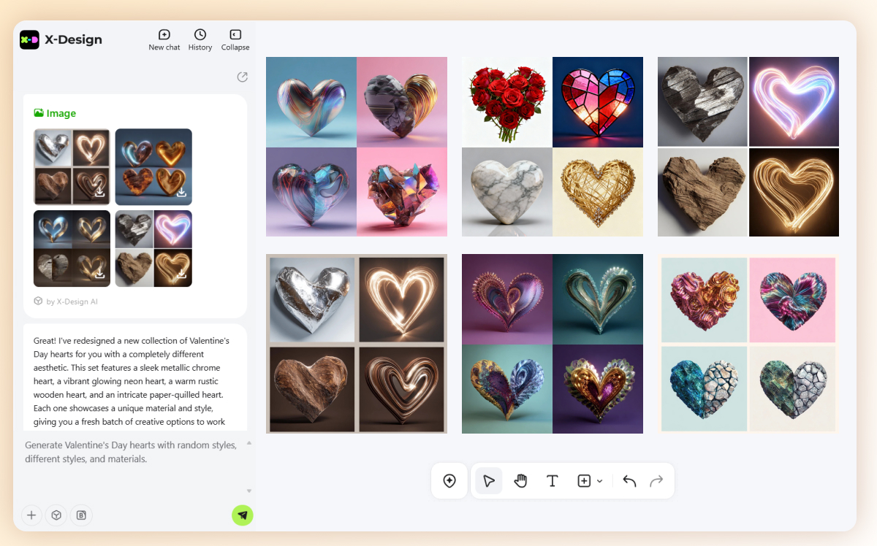Select the Text tool
The image size is (877, 546).
point(553,480)
